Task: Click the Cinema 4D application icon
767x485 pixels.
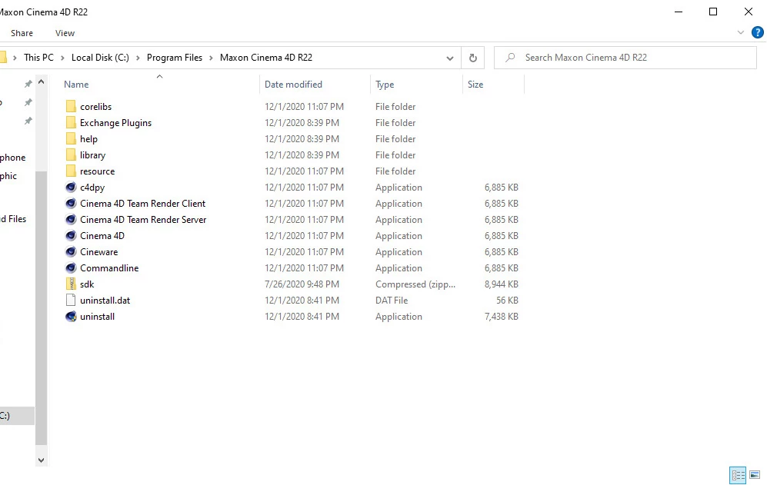Action: 71,236
